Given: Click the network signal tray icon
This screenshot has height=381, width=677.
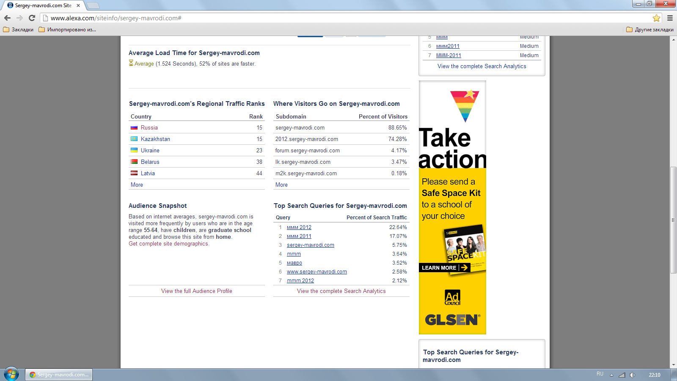Looking at the screenshot, I should (x=622, y=375).
